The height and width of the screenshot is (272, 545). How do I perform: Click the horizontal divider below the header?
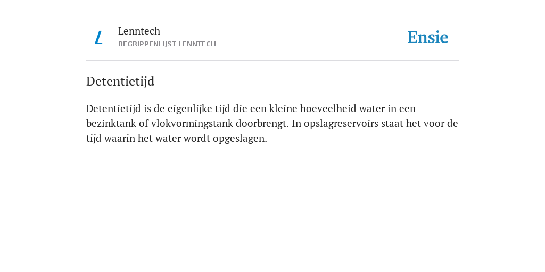pyautogui.click(x=272, y=61)
